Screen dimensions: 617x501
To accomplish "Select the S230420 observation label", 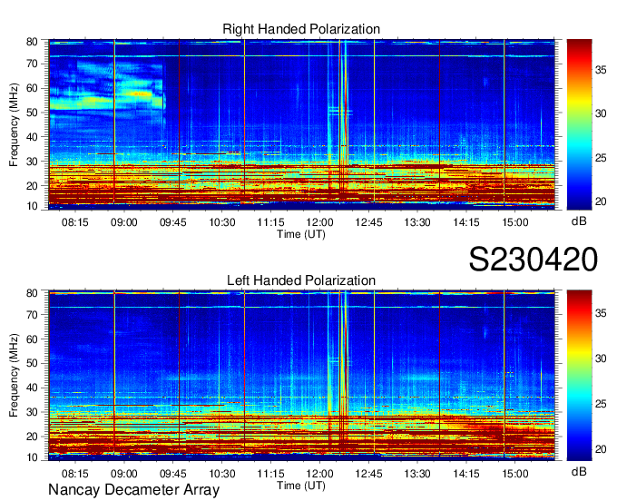I will click(534, 260).
